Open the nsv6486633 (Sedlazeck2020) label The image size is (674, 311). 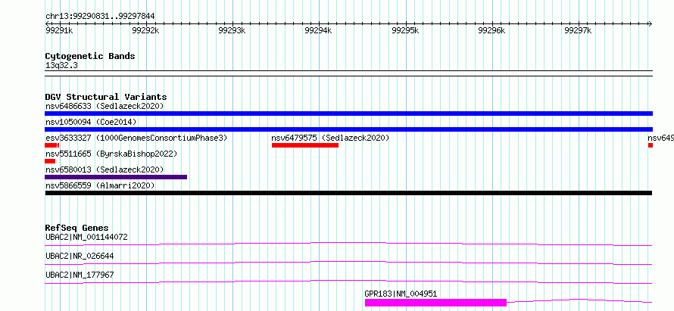coord(105,106)
